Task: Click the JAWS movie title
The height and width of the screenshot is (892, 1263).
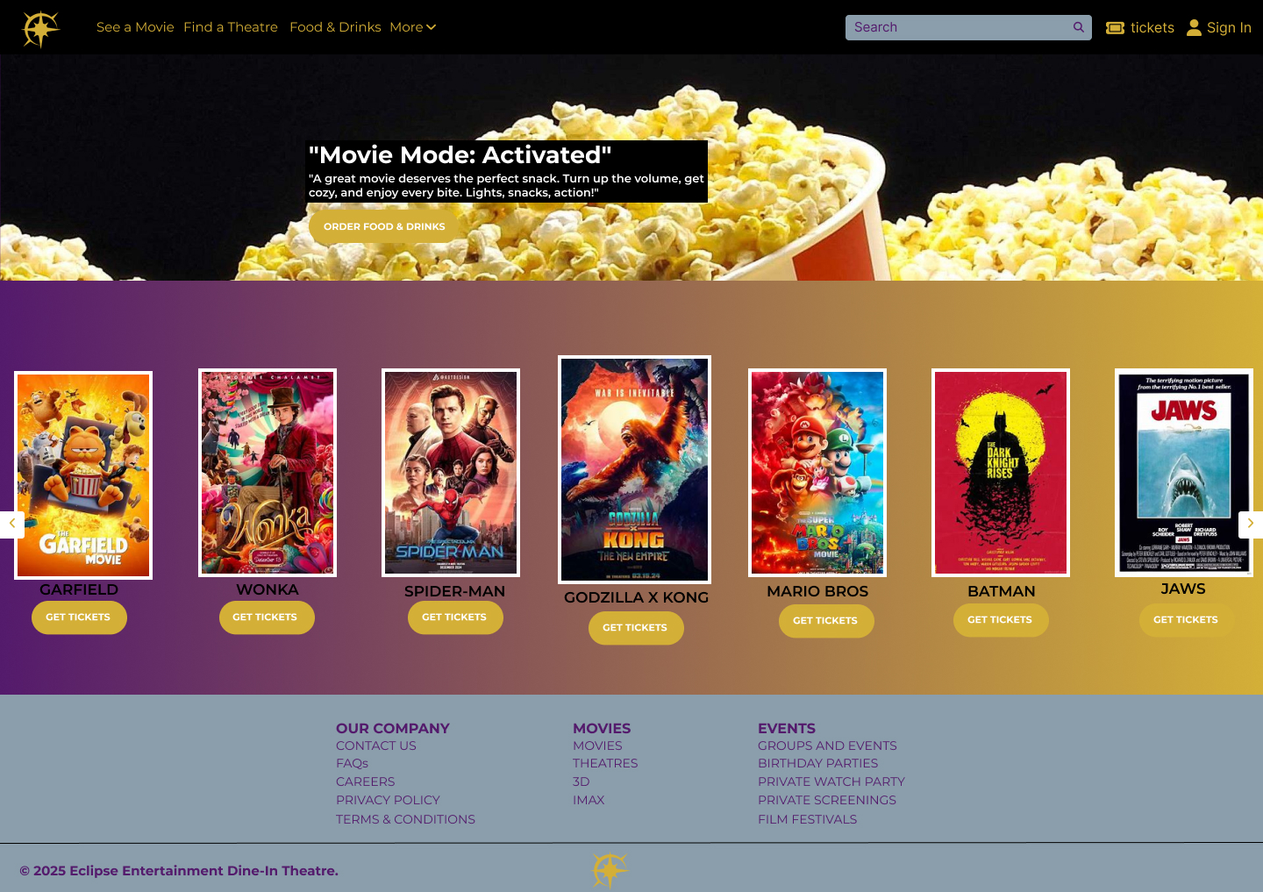Action: pyautogui.click(x=1183, y=589)
